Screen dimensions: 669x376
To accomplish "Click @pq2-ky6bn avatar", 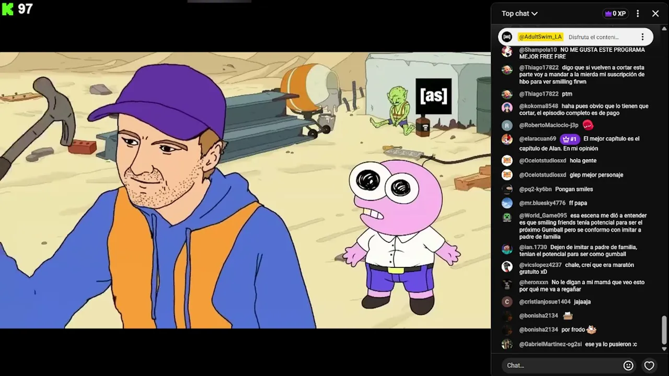I will tap(507, 189).
